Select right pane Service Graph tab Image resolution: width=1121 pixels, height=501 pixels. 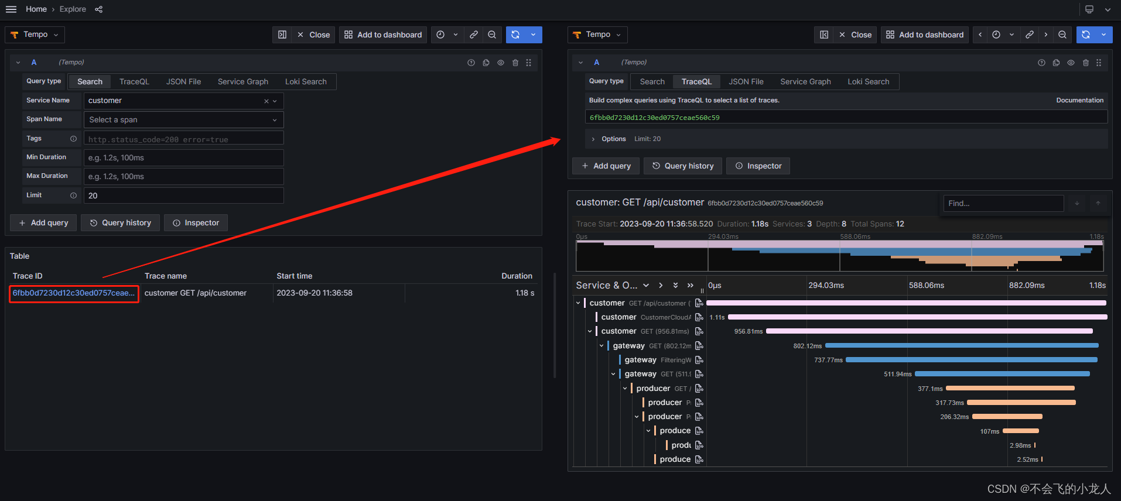pos(805,82)
